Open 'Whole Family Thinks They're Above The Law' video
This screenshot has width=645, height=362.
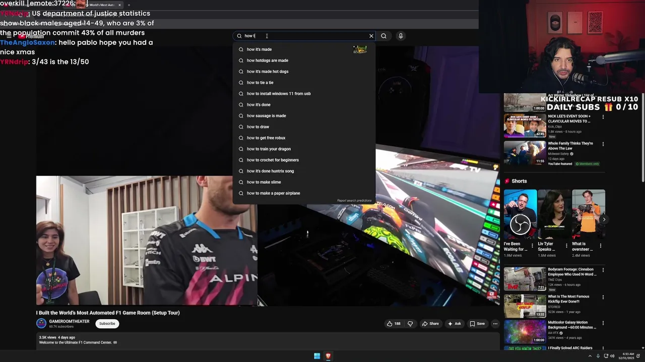[525, 153]
